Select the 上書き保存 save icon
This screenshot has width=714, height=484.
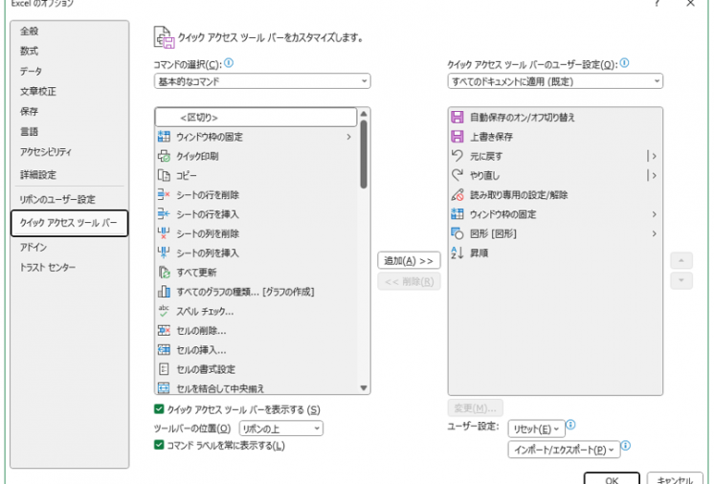tap(457, 137)
